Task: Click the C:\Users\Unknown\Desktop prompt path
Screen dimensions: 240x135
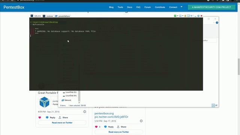Action: pyautogui.click(x=44, y=22)
